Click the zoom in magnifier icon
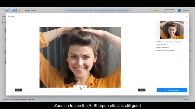Viewport: 195px width, 109px height. click(x=80, y=87)
